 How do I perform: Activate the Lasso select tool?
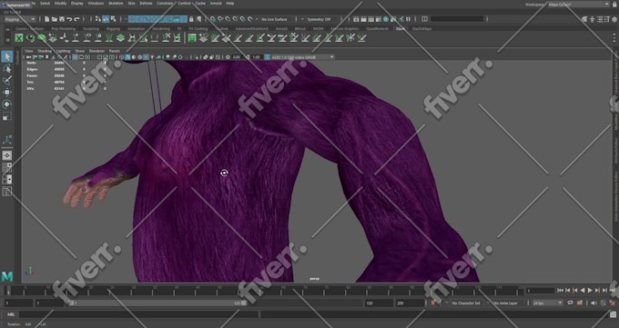point(7,69)
